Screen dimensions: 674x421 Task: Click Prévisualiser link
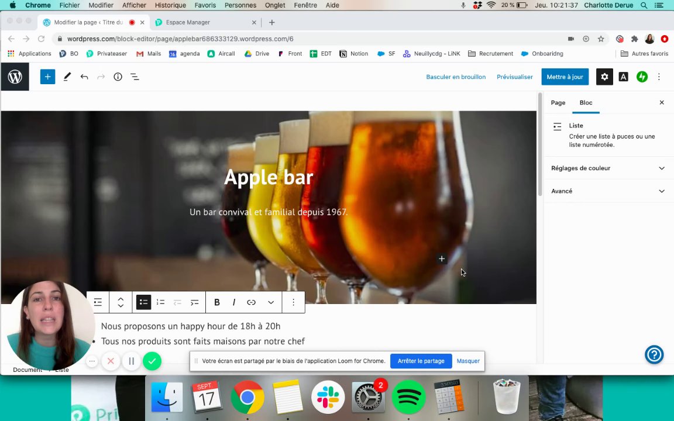point(514,77)
